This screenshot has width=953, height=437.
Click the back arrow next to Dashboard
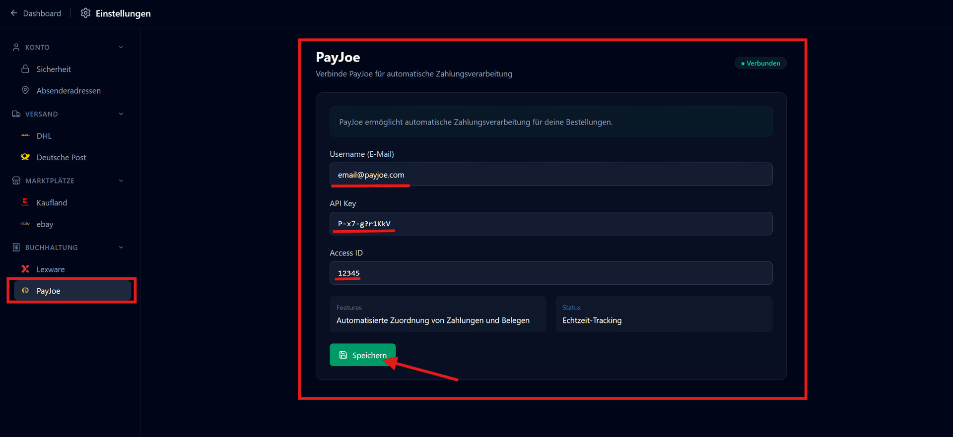click(x=14, y=13)
